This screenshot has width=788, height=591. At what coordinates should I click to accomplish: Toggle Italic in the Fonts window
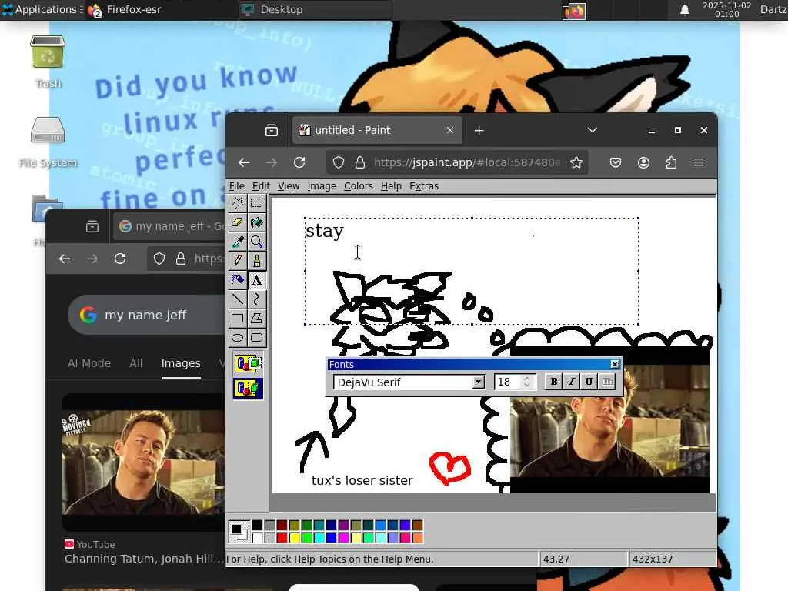(x=572, y=382)
